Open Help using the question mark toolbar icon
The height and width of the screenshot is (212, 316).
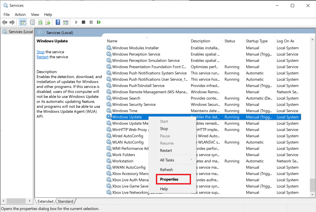(58, 22)
